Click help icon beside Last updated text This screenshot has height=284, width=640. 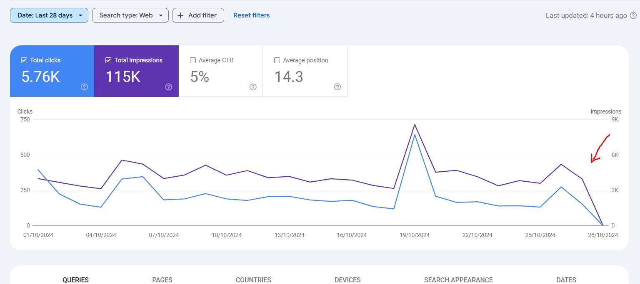(633, 15)
